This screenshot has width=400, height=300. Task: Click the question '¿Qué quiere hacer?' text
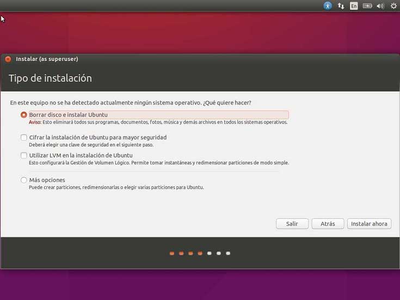pos(227,103)
